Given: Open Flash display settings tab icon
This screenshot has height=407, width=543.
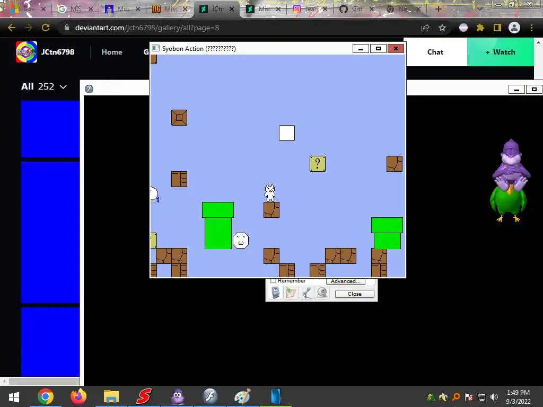Looking at the screenshot, I should tap(276, 293).
